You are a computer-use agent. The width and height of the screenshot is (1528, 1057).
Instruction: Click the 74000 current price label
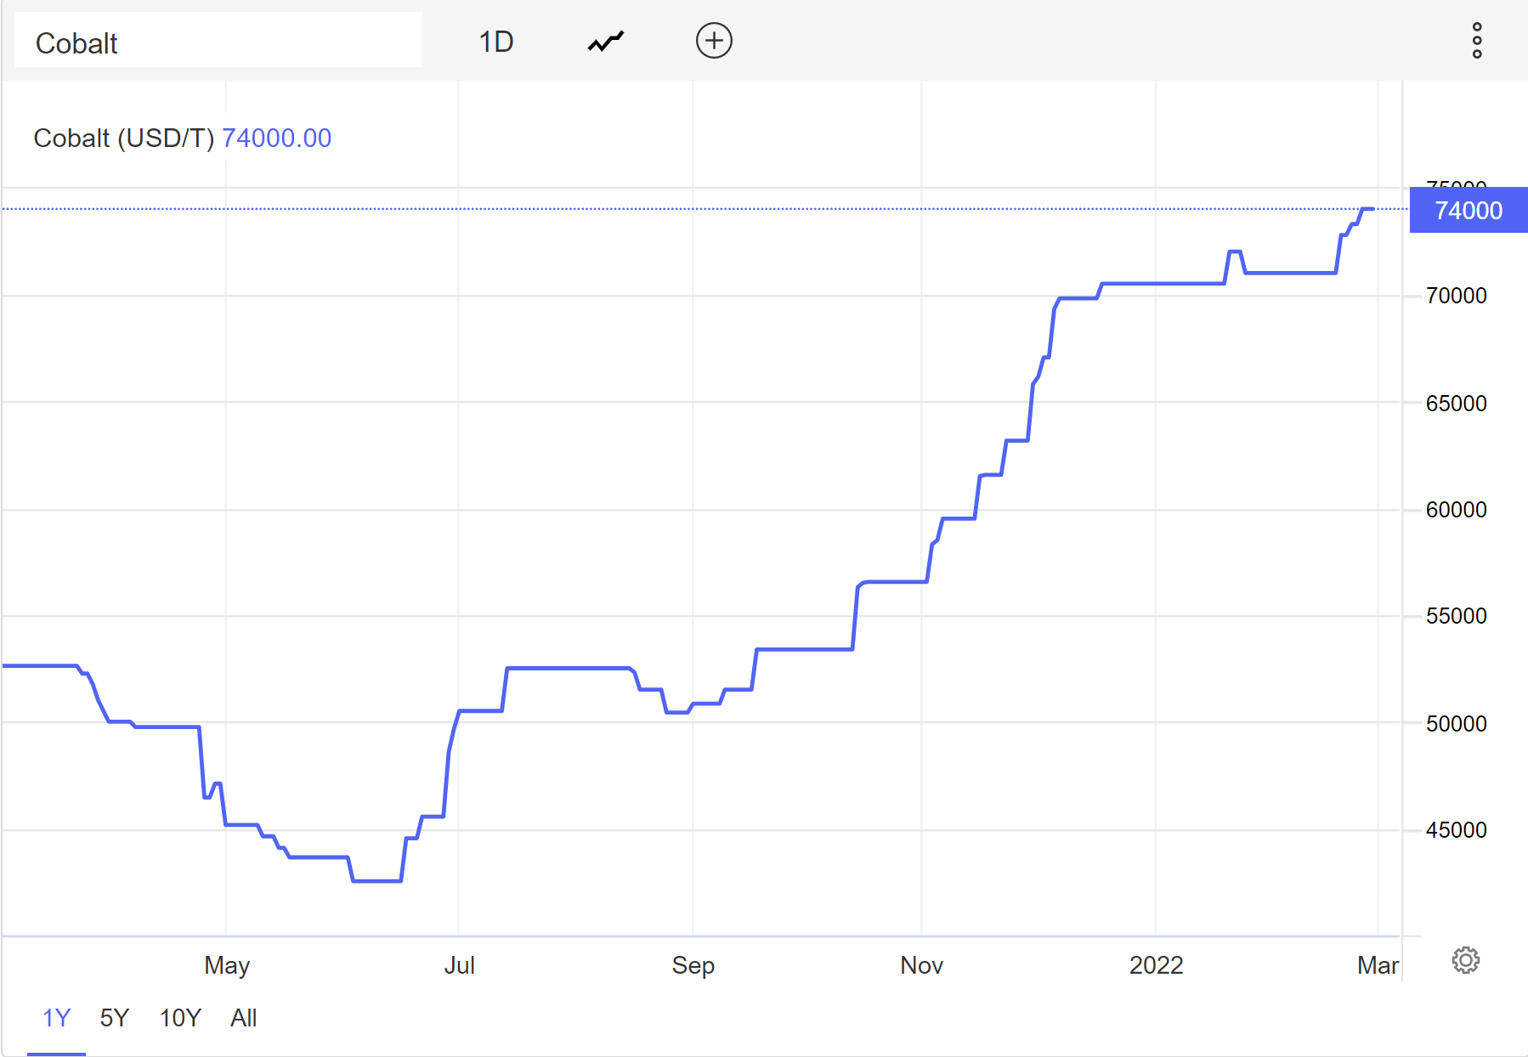[x=1469, y=210]
